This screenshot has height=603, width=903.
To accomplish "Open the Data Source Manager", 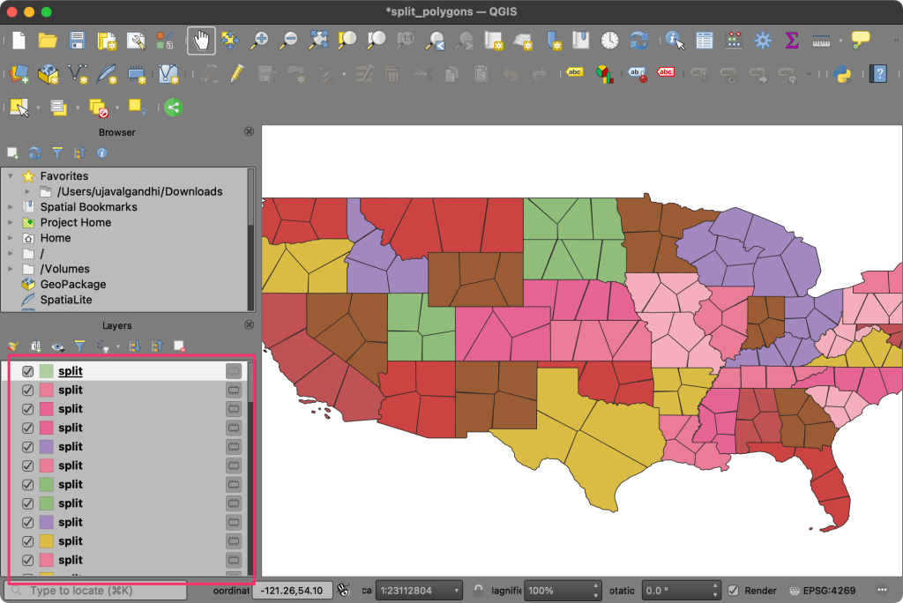I will click(18, 73).
